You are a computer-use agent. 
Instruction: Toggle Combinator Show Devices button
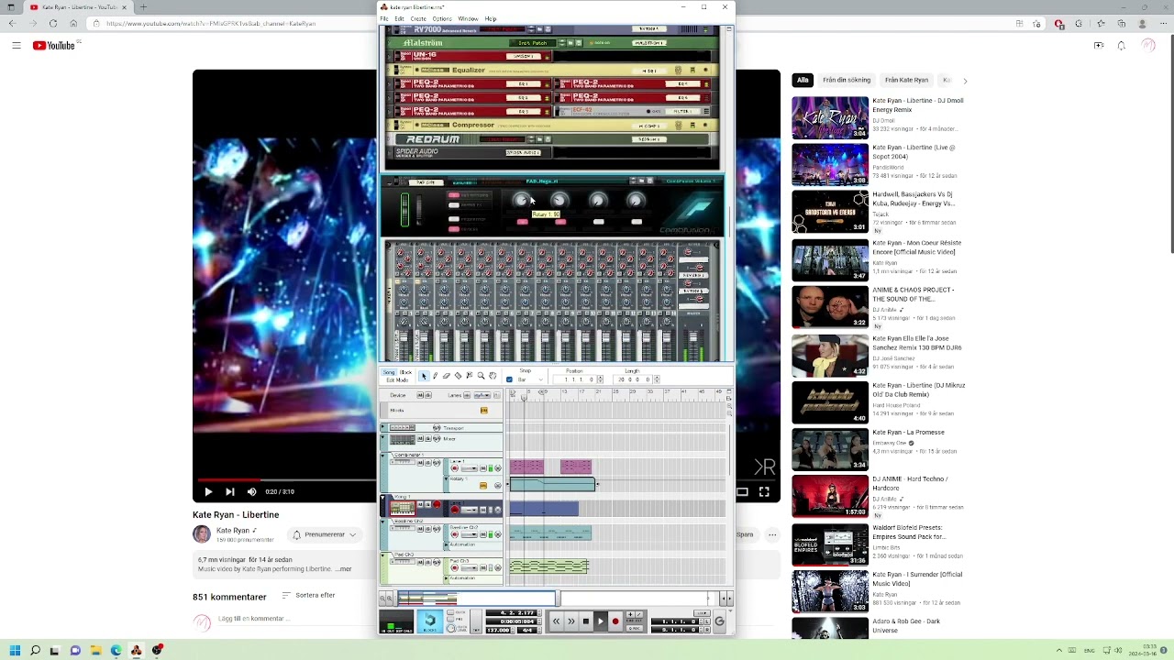(x=454, y=229)
